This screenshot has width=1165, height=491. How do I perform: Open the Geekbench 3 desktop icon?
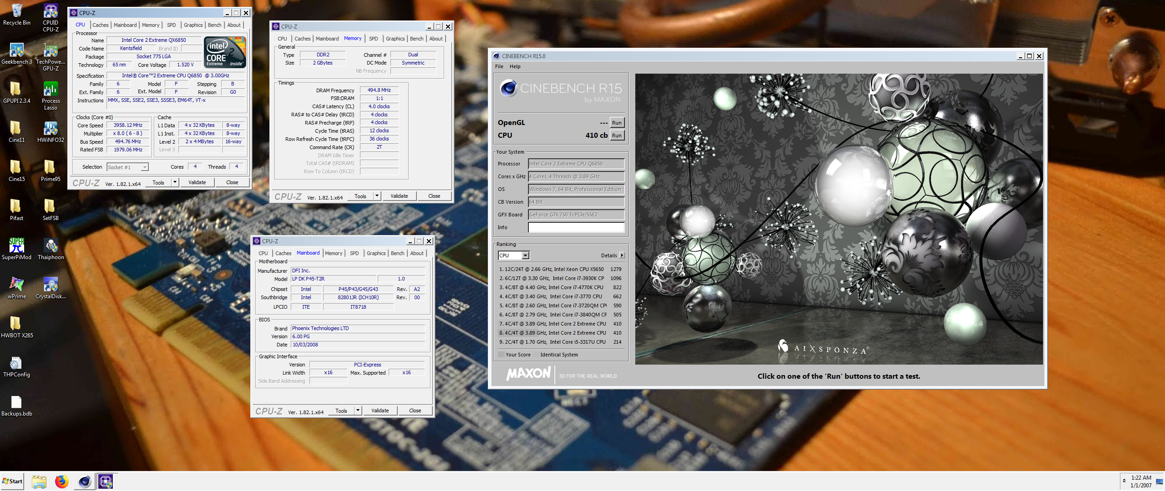tap(17, 54)
